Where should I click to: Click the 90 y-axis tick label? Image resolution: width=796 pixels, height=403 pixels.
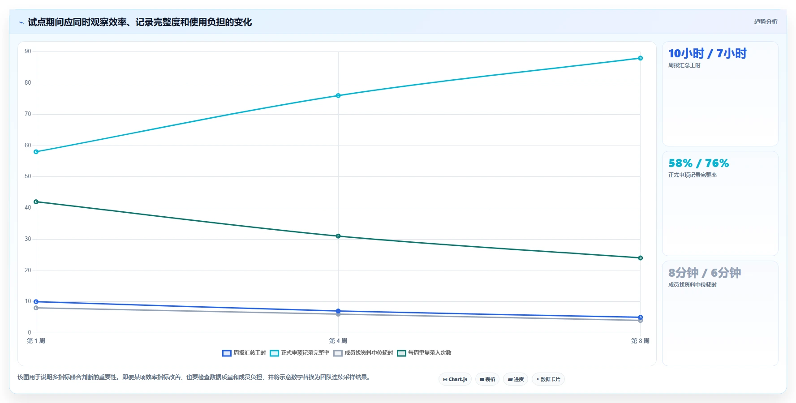point(28,51)
